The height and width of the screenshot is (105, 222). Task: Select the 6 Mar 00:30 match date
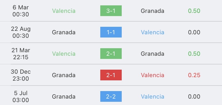(x=21, y=11)
